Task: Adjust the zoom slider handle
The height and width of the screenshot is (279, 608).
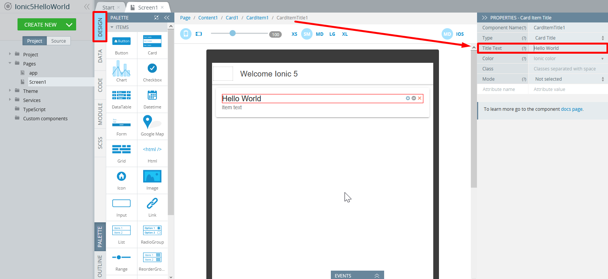Action: [x=233, y=33]
